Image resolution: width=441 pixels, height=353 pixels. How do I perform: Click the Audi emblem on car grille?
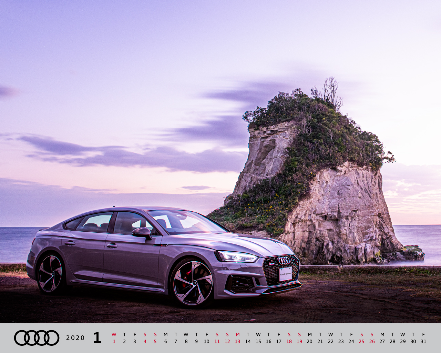click(x=284, y=261)
